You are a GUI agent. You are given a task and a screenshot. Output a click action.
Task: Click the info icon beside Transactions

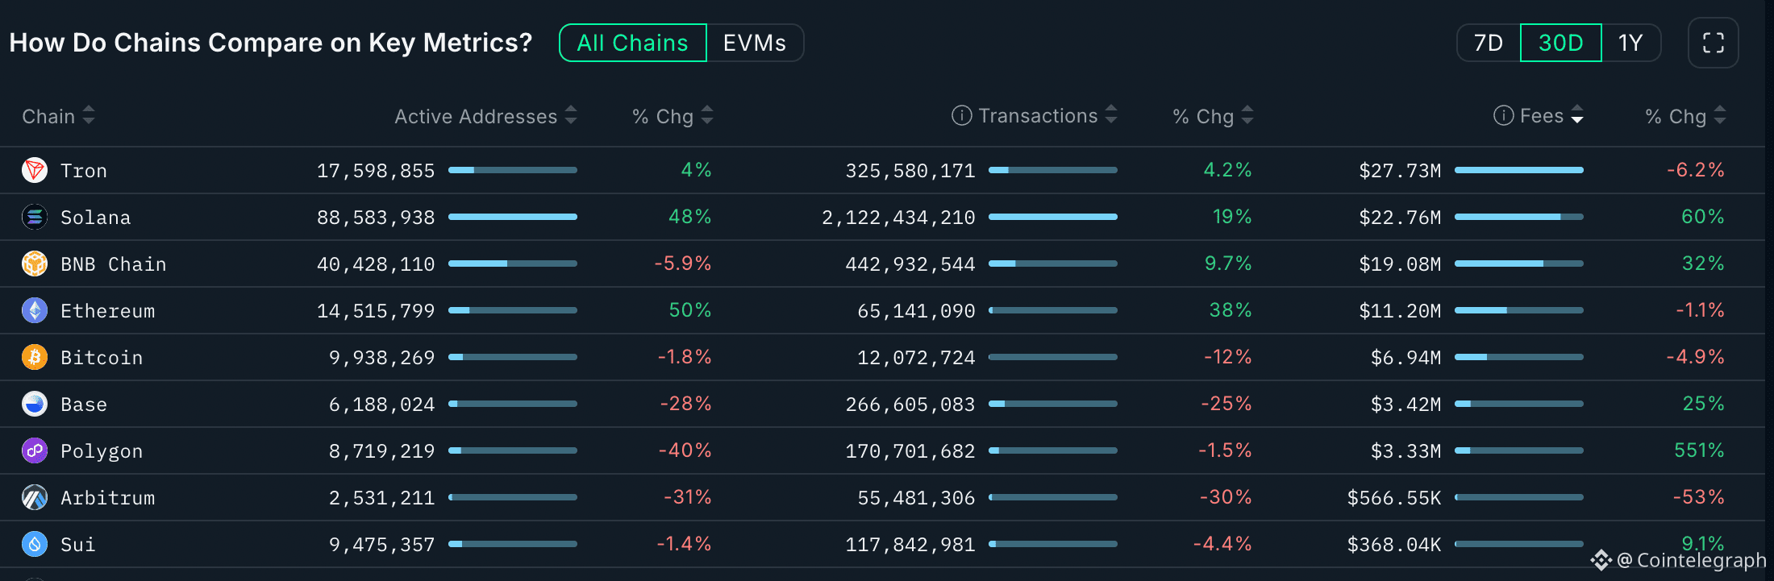coord(960,115)
